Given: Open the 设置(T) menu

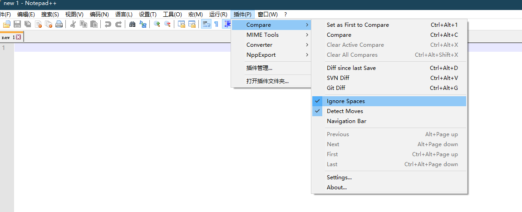Looking at the screenshot, I should tap(148, 15).
